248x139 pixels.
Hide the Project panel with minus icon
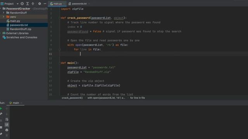45,3
